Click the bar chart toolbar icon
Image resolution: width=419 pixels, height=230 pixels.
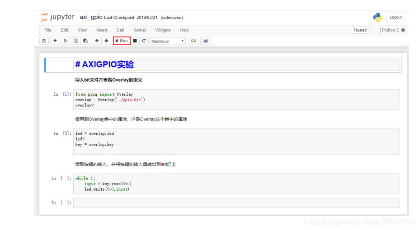pyautogui.click(x=205, y=41)
